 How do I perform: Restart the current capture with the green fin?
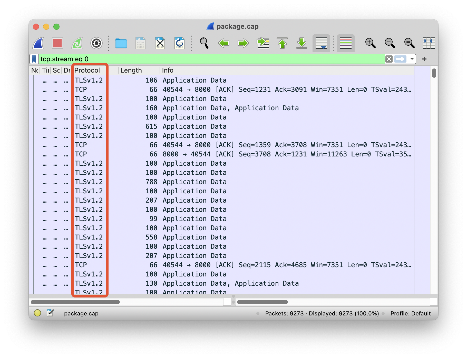[x=77, y=43]
